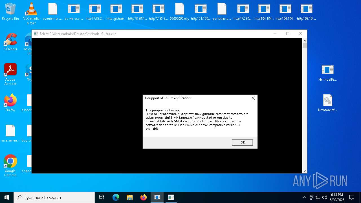
Task: Select the bomb.exe desktop icon
Action: pos(74,12)
